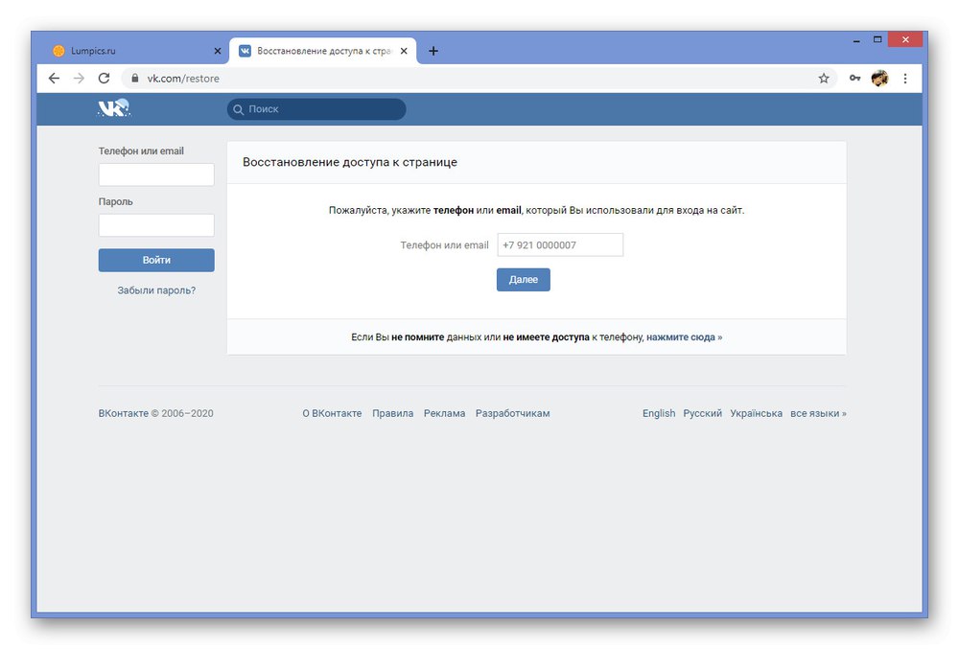959x649 pixels.
Task: Click the browser back arrow icon
Action: click(54, 78)
